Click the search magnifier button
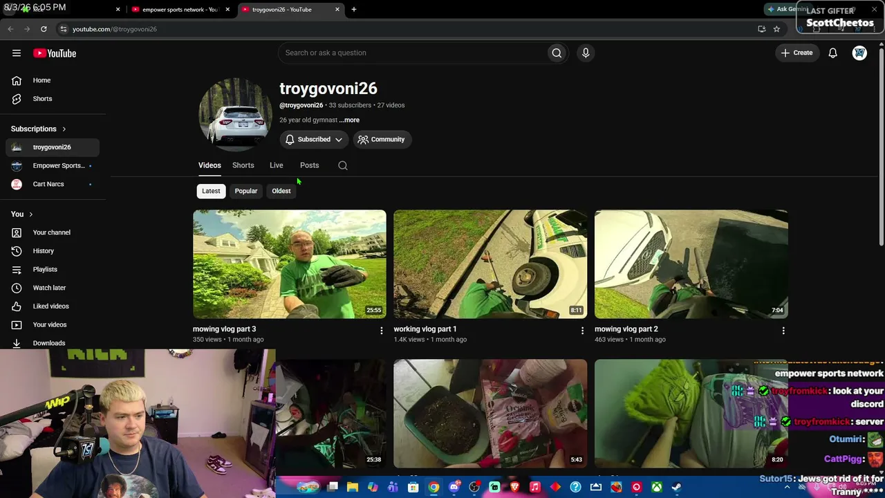 (x=557, y=53)
